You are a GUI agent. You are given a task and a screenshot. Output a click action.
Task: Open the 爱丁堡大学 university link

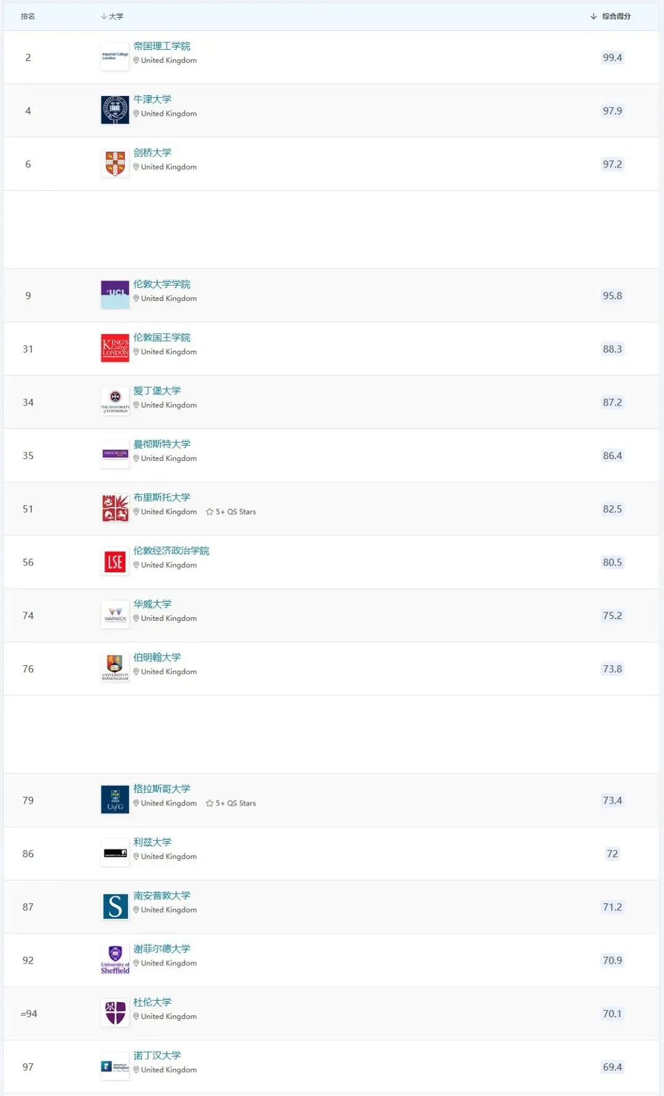(x=157, y=391)
